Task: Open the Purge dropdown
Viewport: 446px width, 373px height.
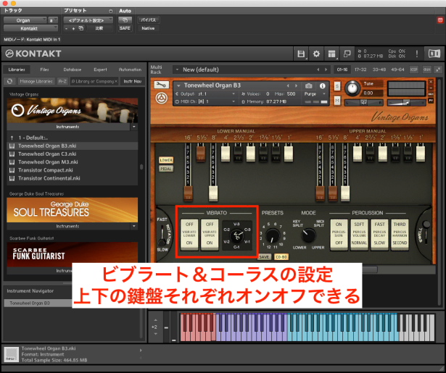Action: tap(315, 93)
